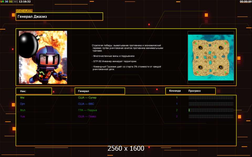
Task: Select the 'Ник:' column header
Action: point(34,91)
